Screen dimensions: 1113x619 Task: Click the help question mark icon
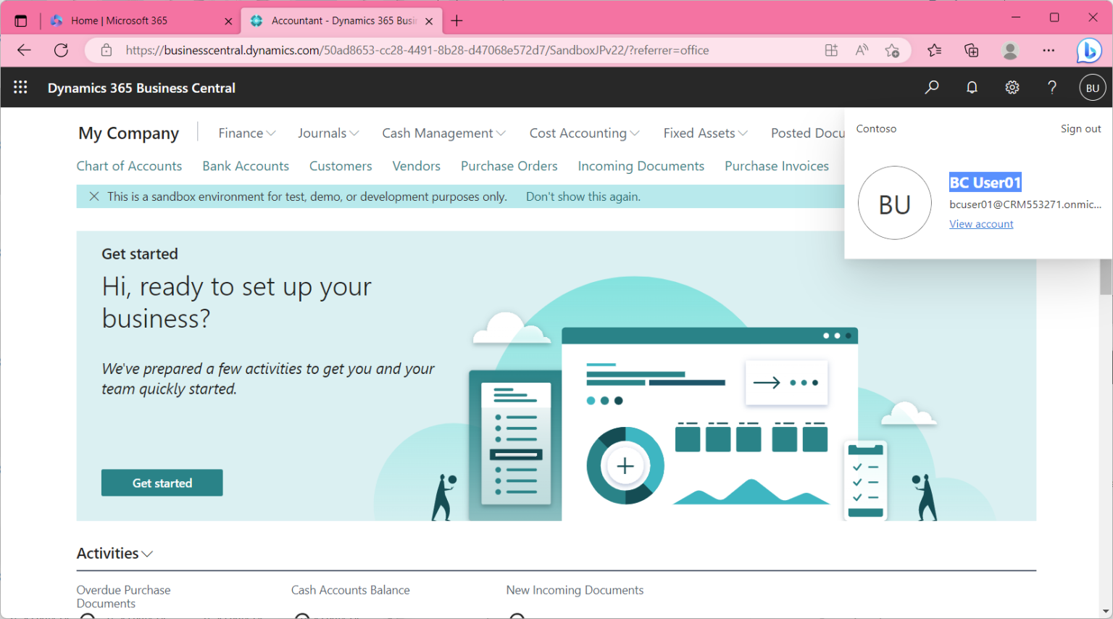coord(1052,88)
